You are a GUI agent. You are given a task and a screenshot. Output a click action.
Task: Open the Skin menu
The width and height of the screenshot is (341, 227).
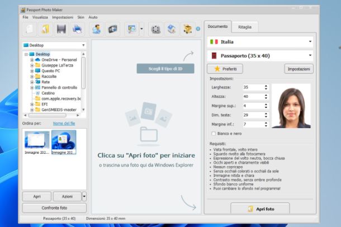tap(80, 17)
